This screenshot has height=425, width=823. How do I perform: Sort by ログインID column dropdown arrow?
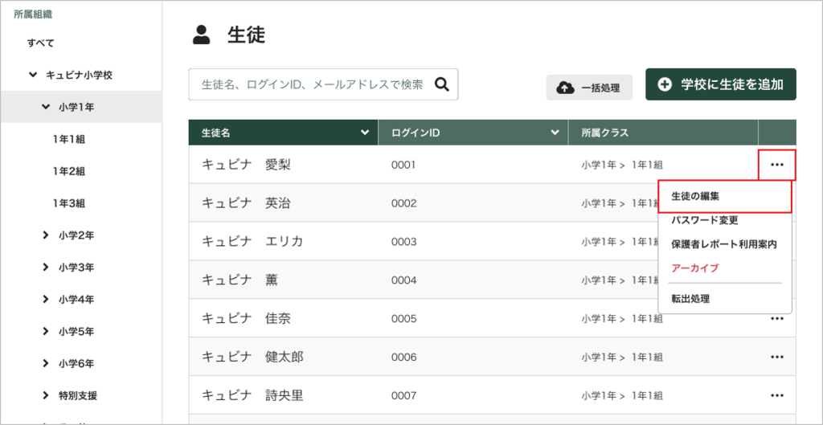point(555,133)
